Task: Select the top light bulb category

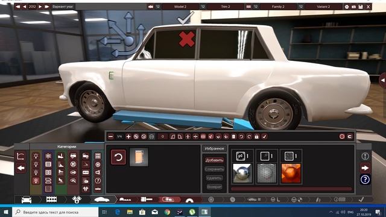Action: (36, 156)
